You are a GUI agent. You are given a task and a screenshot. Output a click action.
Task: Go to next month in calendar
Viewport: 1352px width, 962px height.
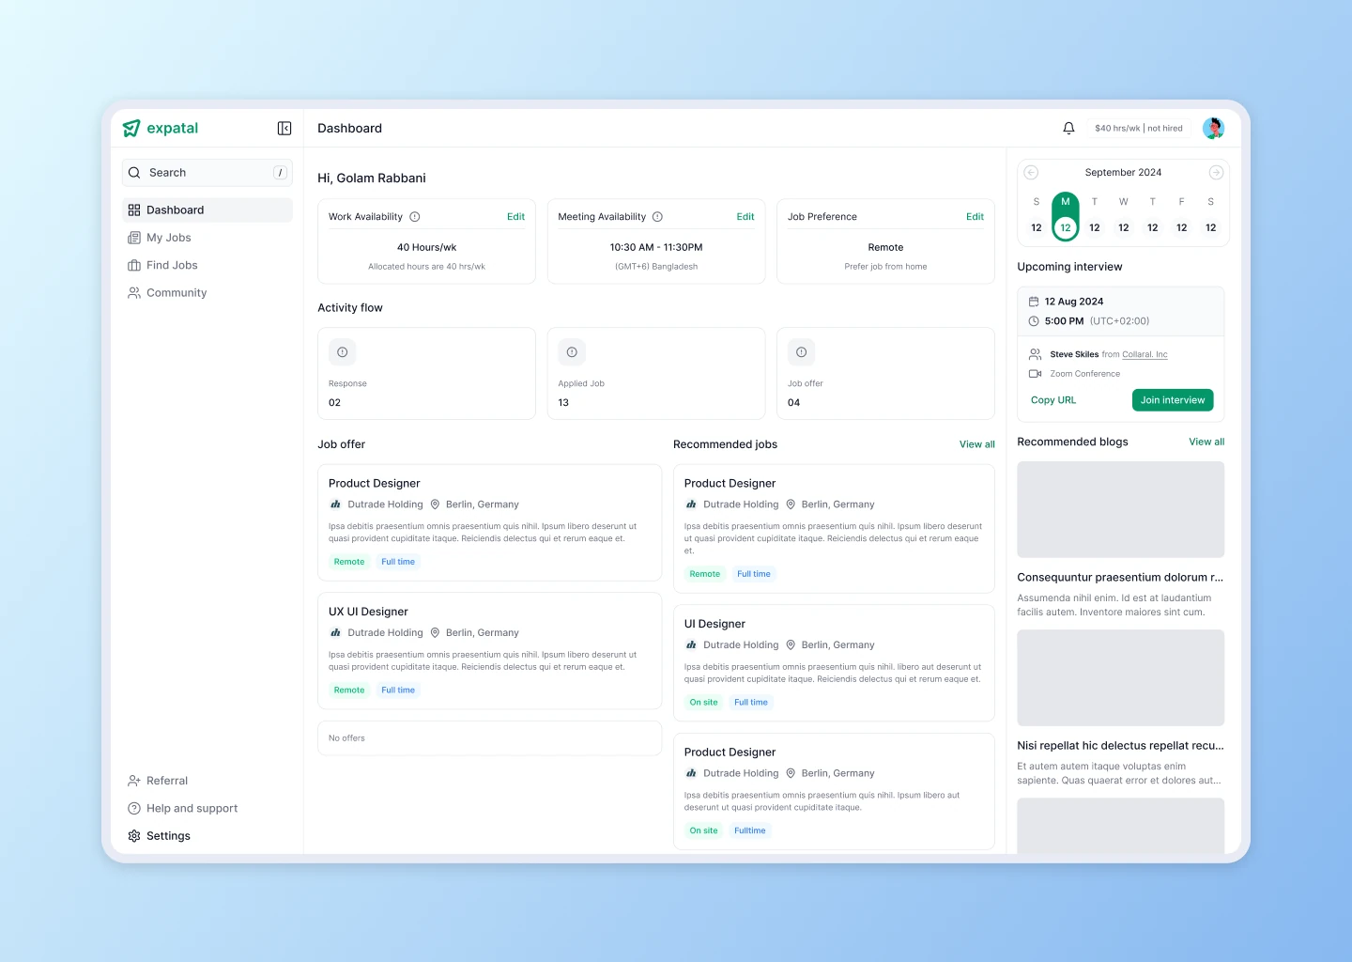[x=1216, y=173]
